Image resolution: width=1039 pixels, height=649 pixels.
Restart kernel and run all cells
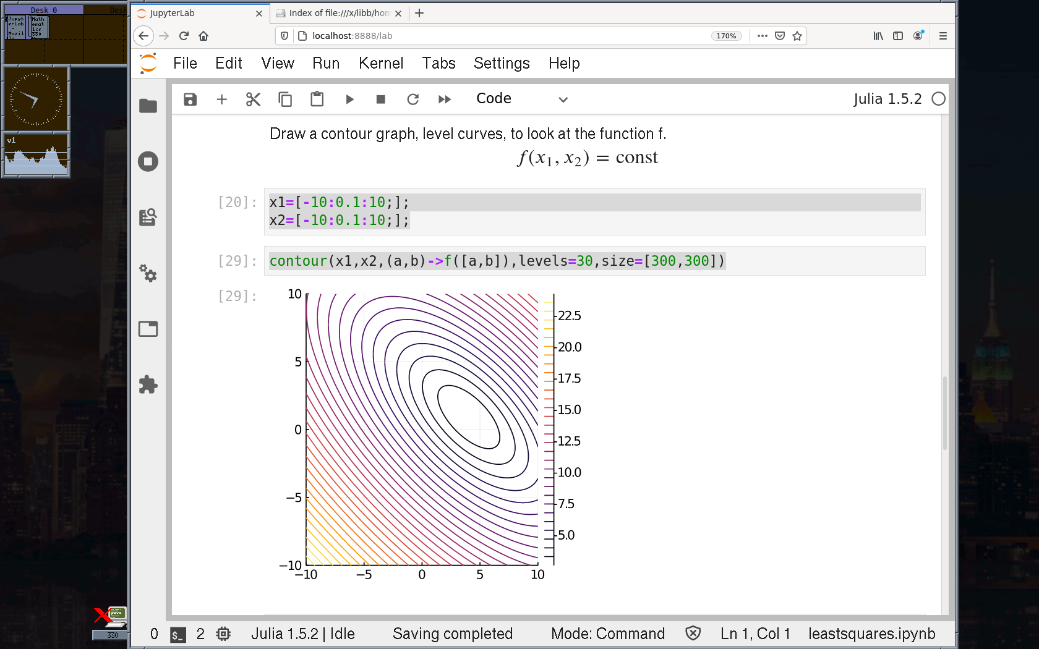444,100
